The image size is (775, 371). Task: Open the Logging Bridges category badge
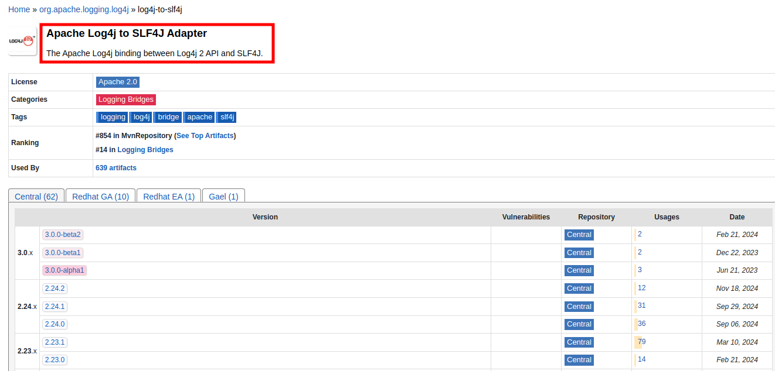click(x=125, y=99)
